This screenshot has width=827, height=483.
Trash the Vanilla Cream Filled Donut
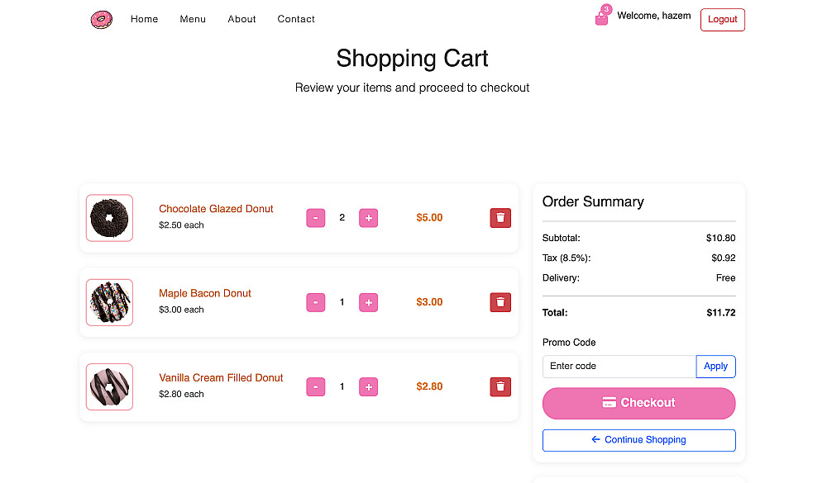500,386
